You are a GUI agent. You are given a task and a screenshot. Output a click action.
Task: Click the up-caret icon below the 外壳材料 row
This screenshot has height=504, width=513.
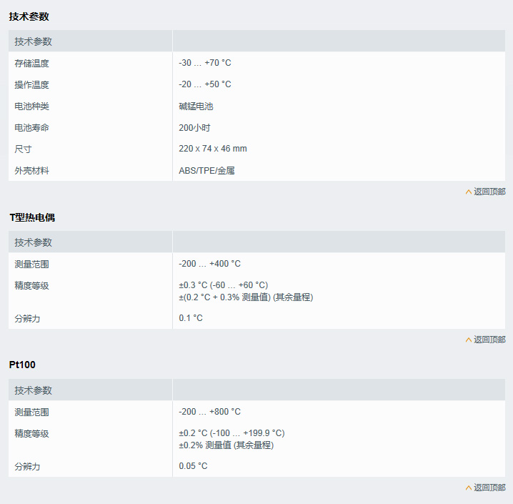coord(469,192)
